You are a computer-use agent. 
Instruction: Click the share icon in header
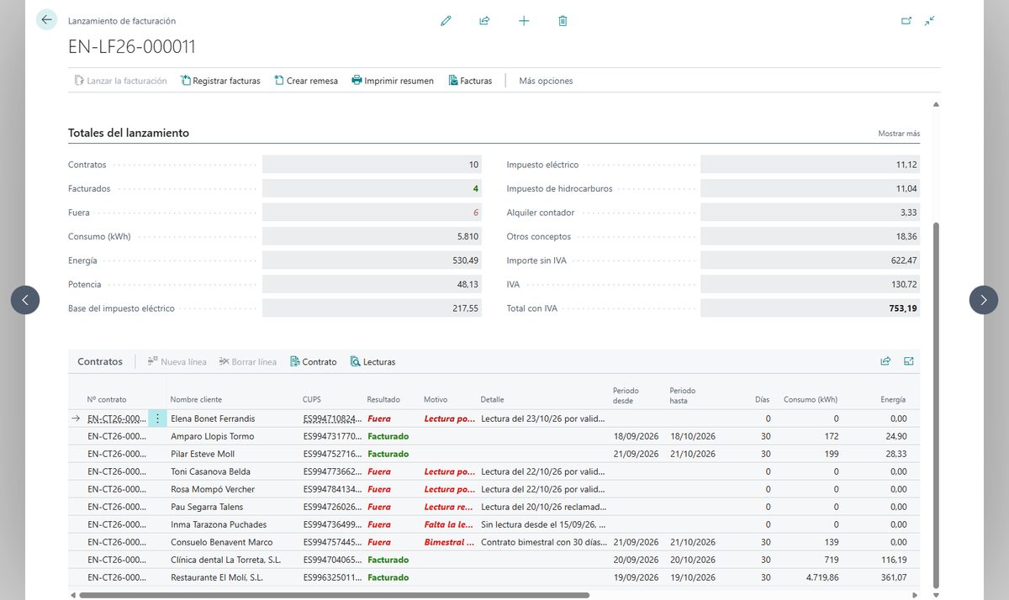pyautogui.click(x=484, y=21)
